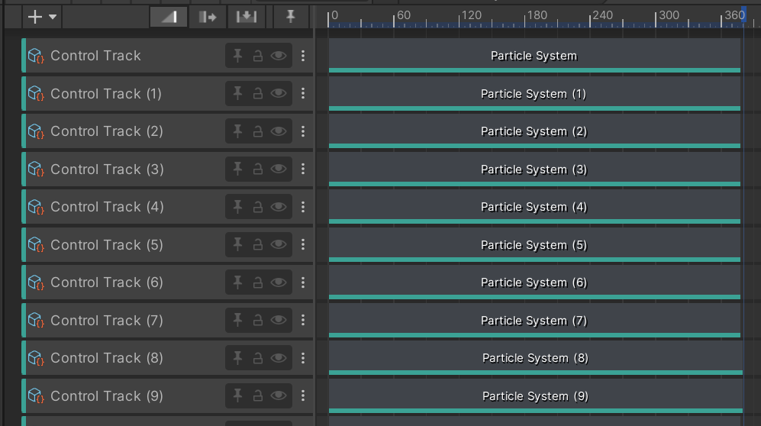The width and height of the screenshot is (761, 426).
Task: Mute Control Track (2) with eye icon
Action: (278, 131)
